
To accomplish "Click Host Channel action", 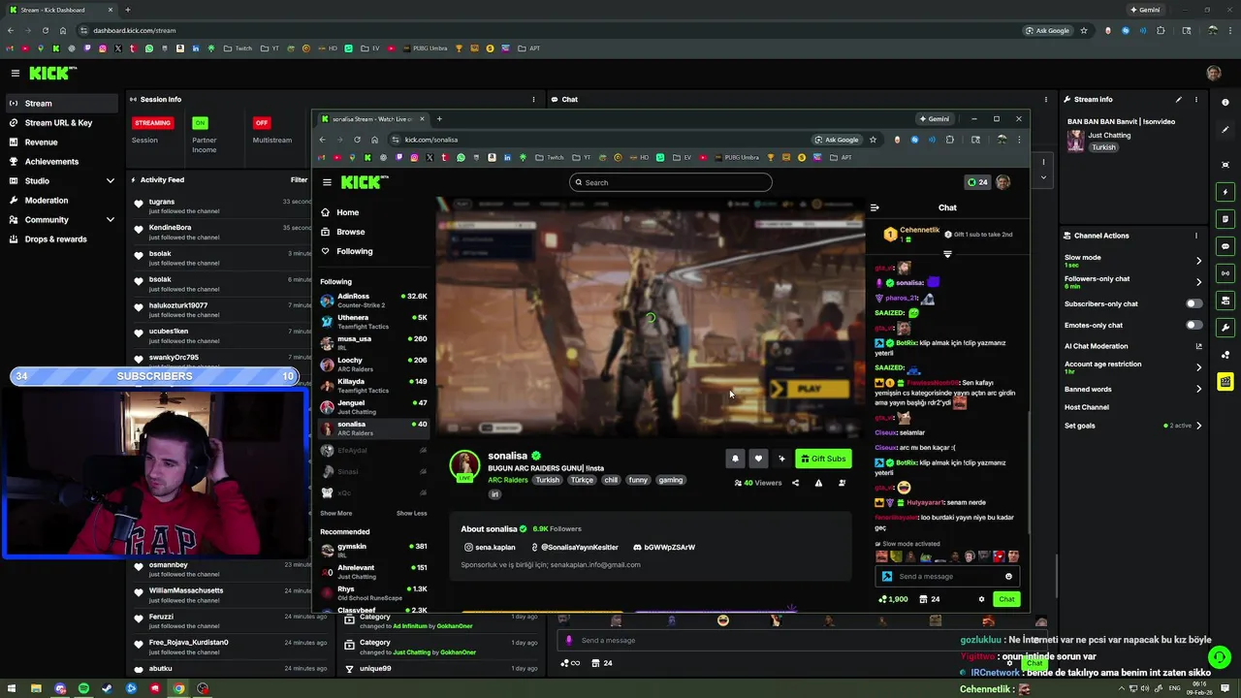I will click(1086, 407).
